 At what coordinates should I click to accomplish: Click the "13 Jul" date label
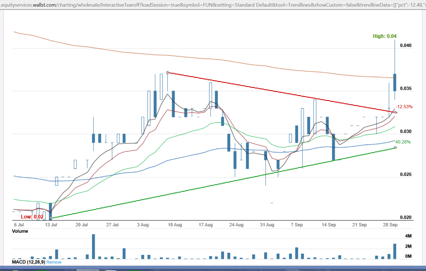(x=51, y=225)
